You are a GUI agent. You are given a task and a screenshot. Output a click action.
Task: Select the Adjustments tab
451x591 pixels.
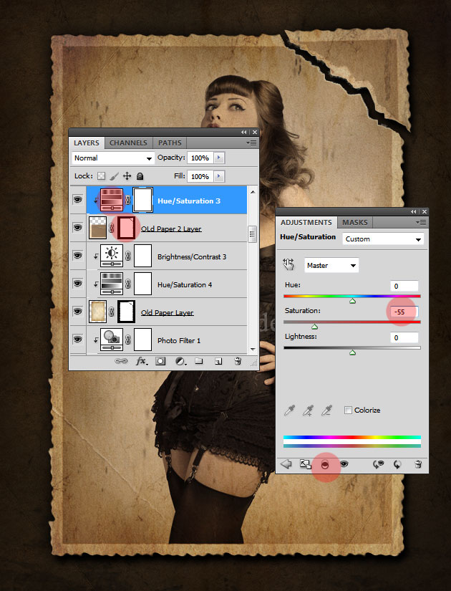(306, 222)
